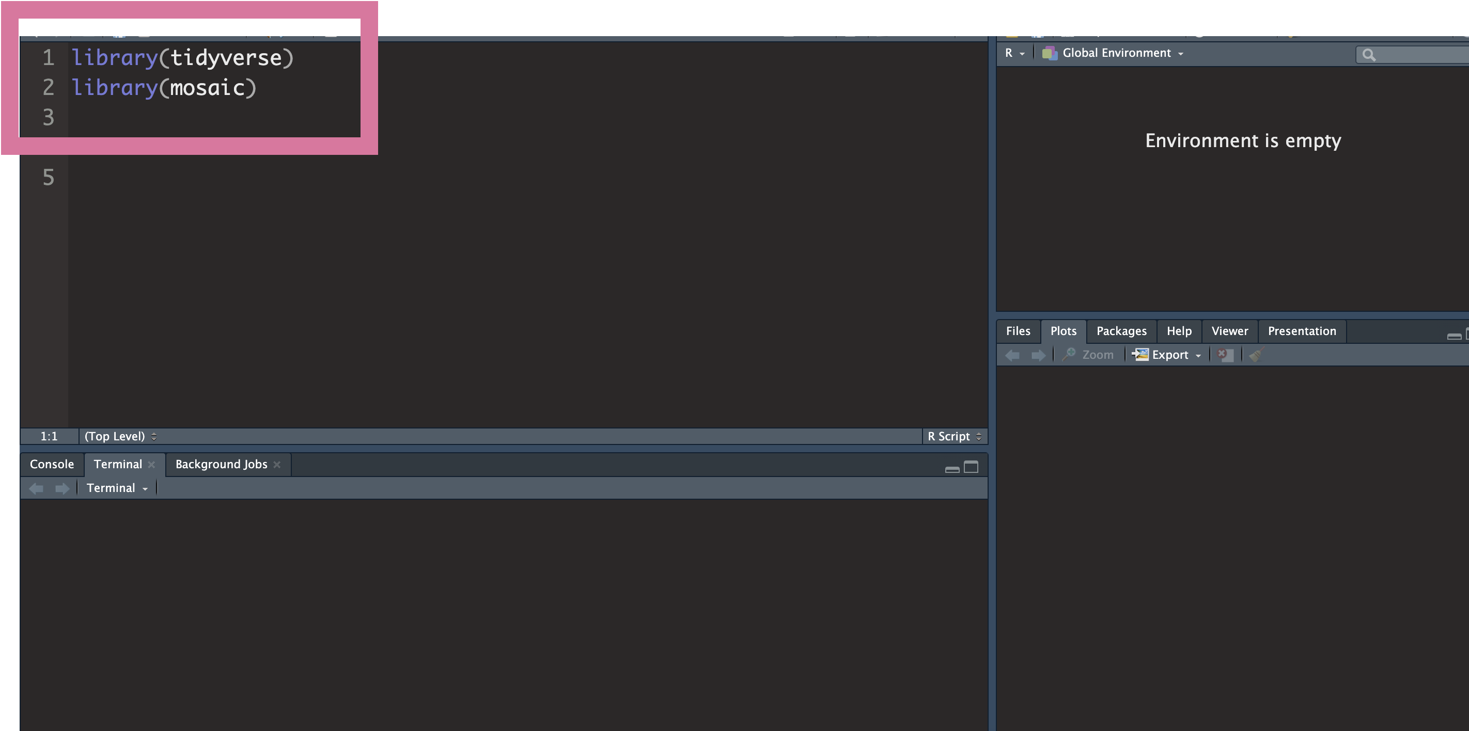
Task: Open the Files tab
Action: [x=1018, y=331]
